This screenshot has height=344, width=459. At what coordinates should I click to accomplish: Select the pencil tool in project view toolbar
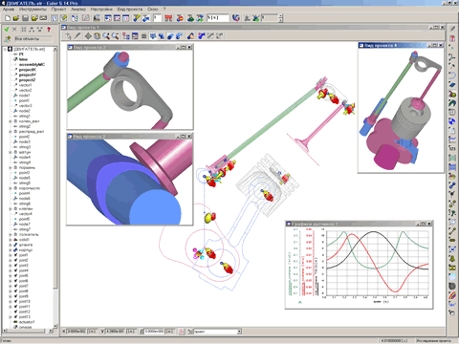[77, 36]
